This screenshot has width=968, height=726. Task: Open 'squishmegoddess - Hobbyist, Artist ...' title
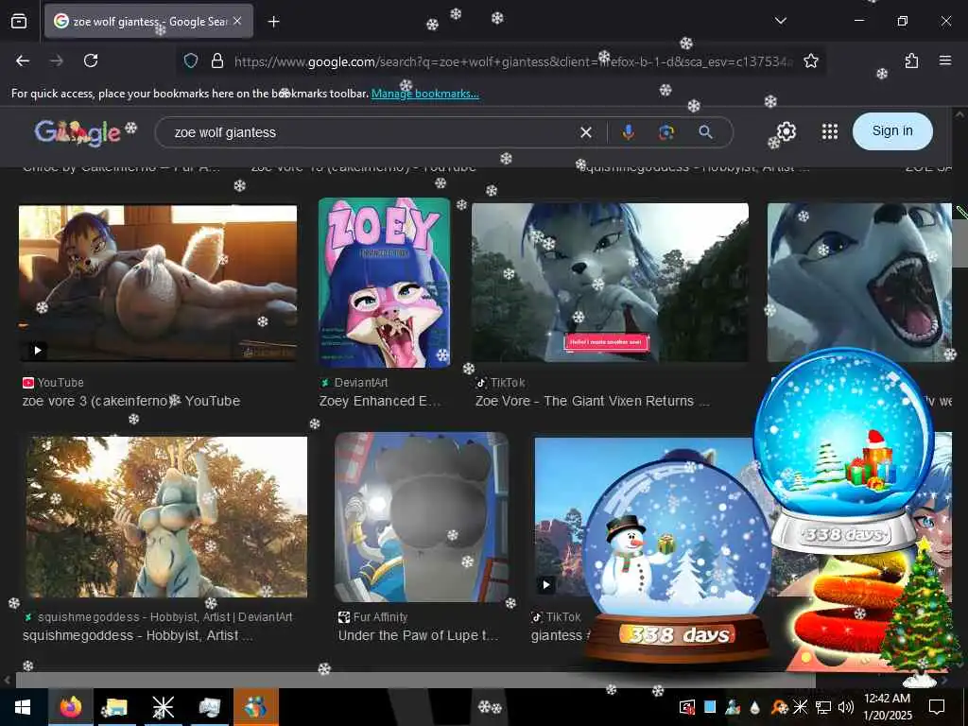pyautogui.click(x=138, y=635)
